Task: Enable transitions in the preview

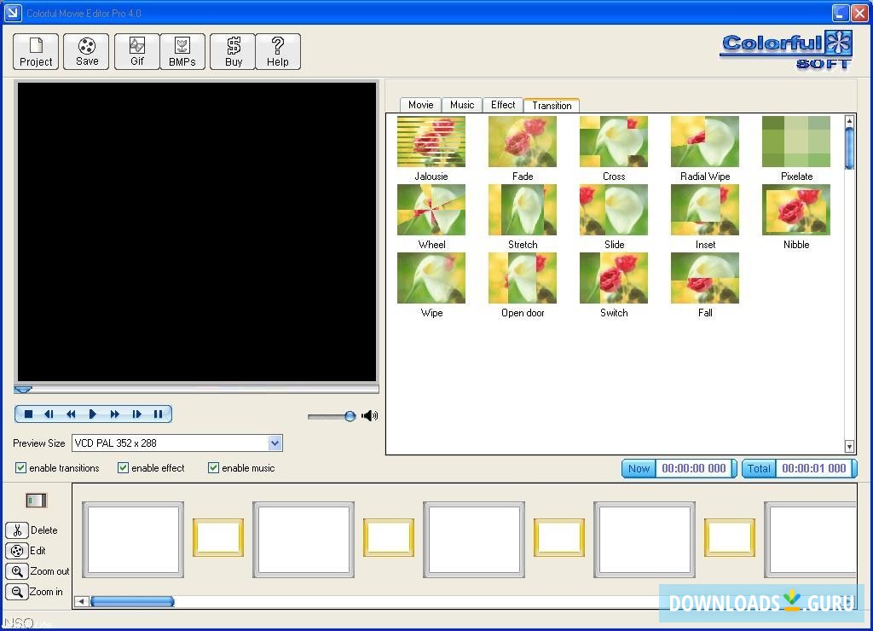Action: 20,467
